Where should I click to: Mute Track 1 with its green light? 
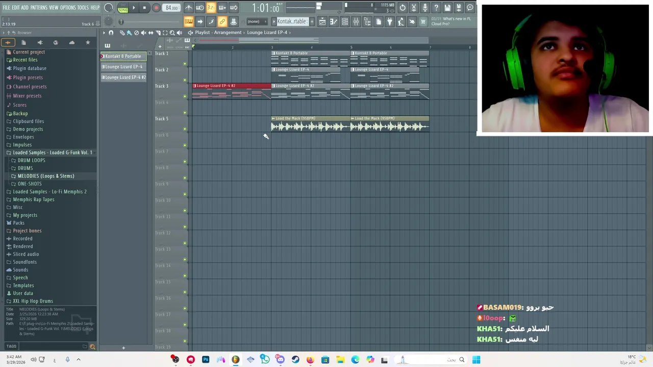tap(185, 64)
